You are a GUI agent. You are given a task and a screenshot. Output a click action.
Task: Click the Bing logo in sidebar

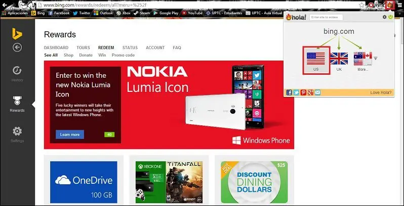[x=17, y=34]
